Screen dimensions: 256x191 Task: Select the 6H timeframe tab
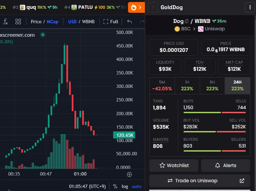tap(212, 86)
